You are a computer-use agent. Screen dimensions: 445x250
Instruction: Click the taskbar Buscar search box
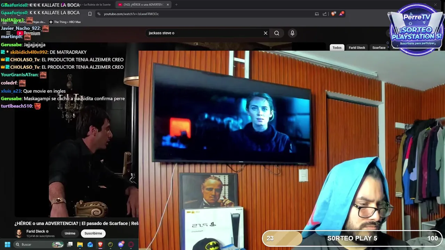[x=39, y=244]
